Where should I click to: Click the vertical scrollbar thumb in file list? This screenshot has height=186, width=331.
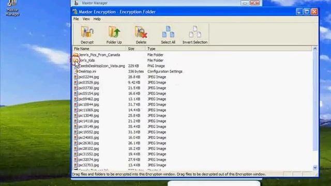pyautogui.click(x=315, y=101)
